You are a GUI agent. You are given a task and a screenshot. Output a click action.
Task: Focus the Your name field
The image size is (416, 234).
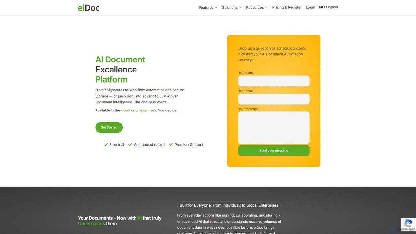point(274,81)
